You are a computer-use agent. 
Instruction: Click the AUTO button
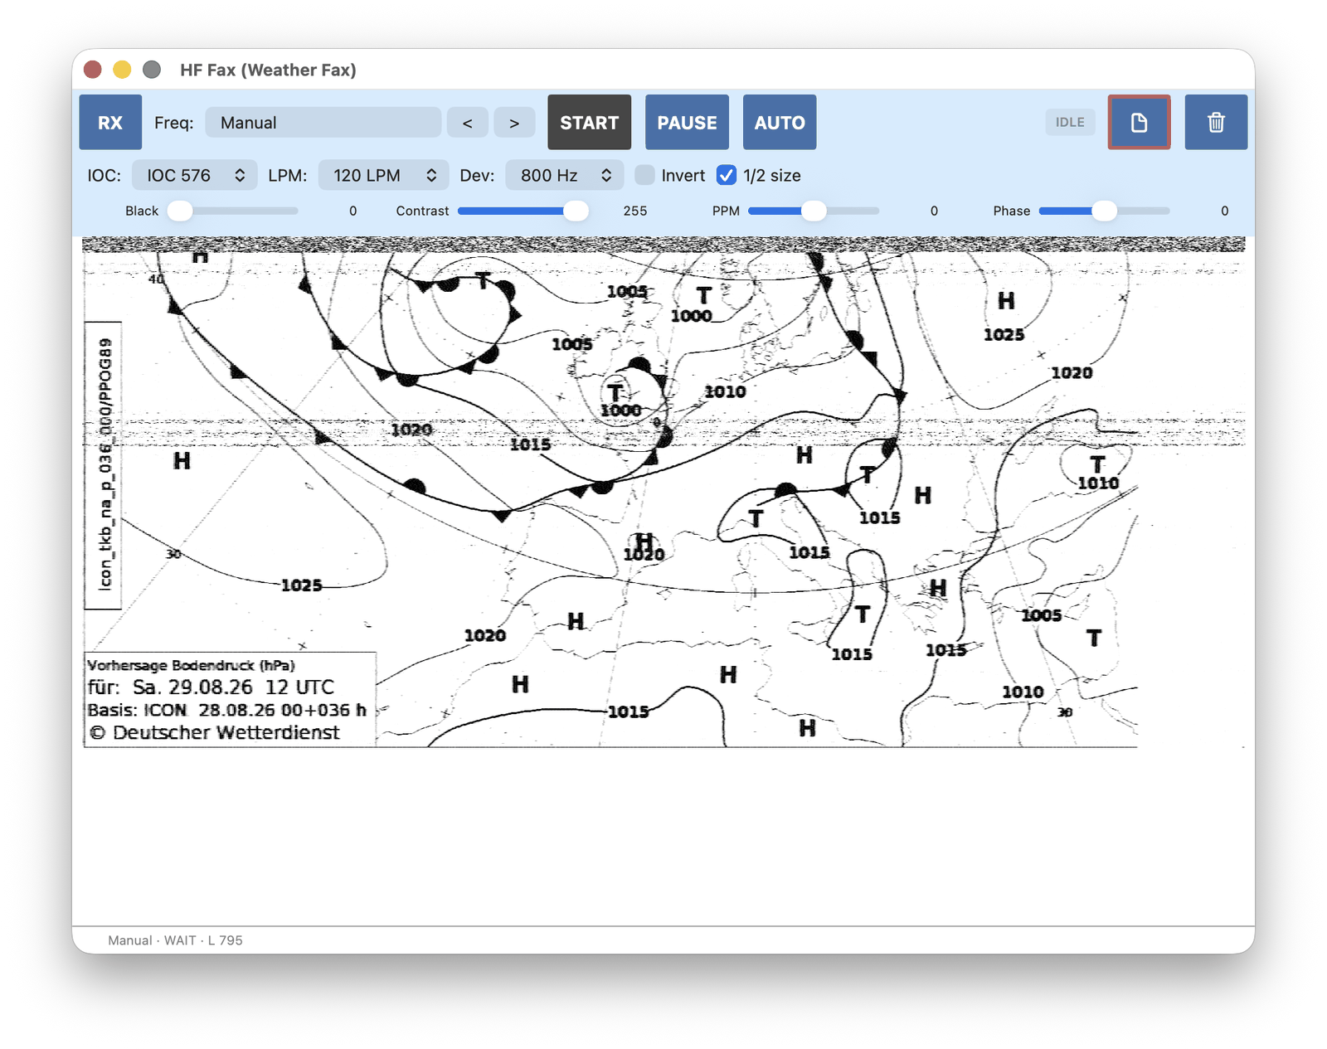[780, 123]
